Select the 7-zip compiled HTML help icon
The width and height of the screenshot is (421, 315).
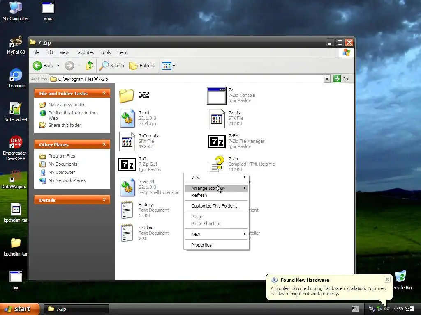coord(217,164)
